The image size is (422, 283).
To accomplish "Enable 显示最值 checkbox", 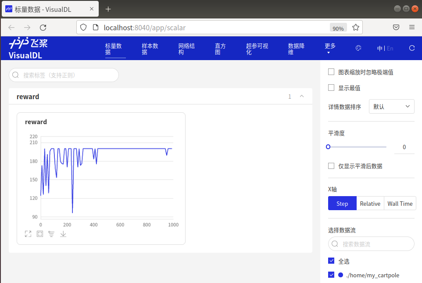I will 331,88.
